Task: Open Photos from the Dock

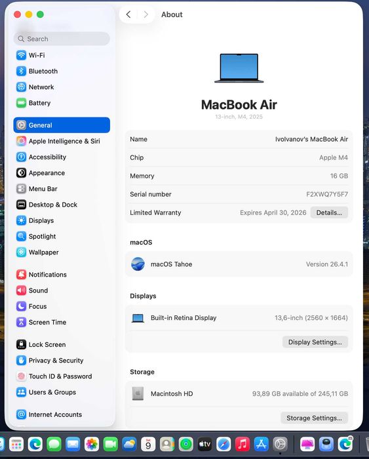Action: click(92, 444)
